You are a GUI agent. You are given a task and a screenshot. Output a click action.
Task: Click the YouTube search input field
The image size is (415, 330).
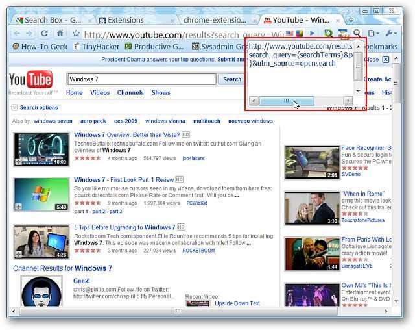pyautogui.click(x=142, y=79)
